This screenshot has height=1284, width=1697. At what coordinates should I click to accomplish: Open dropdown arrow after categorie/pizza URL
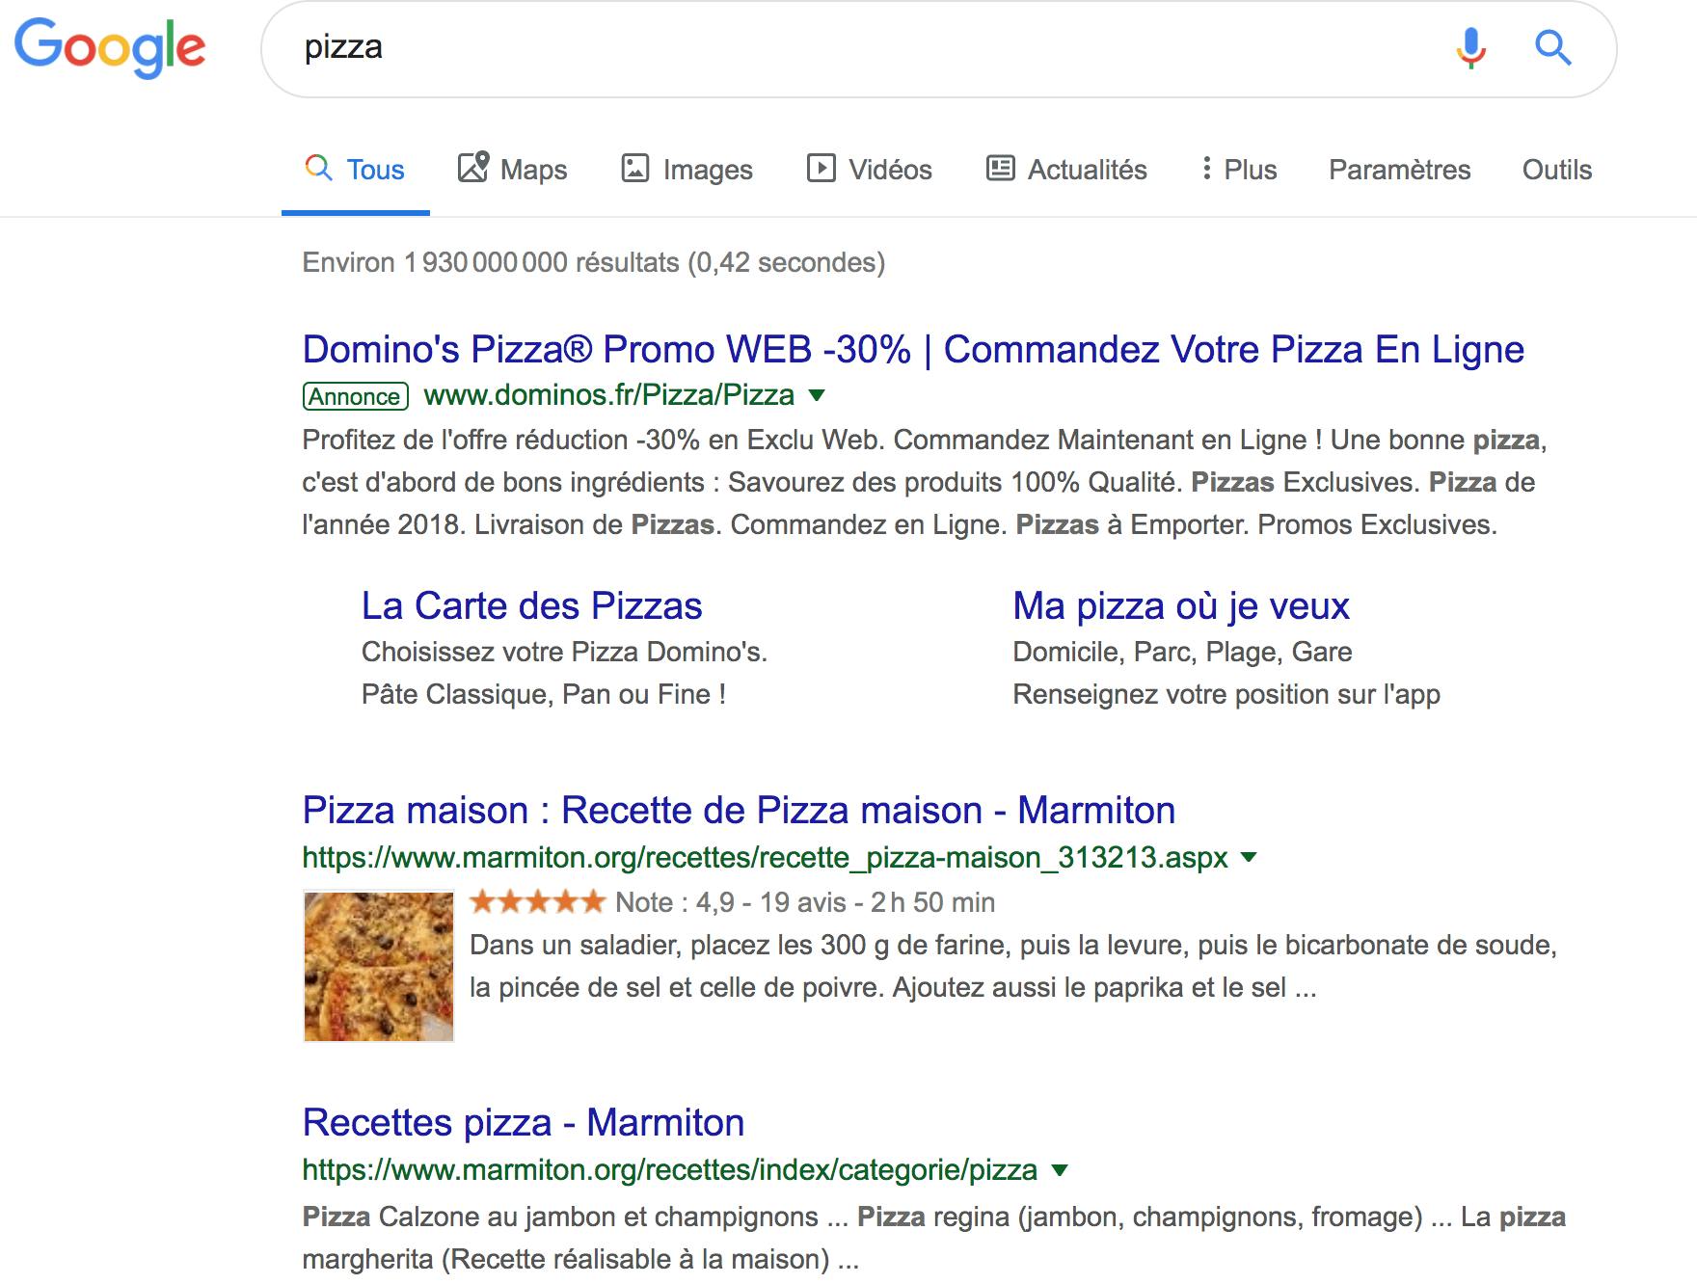(1059, 1170)
